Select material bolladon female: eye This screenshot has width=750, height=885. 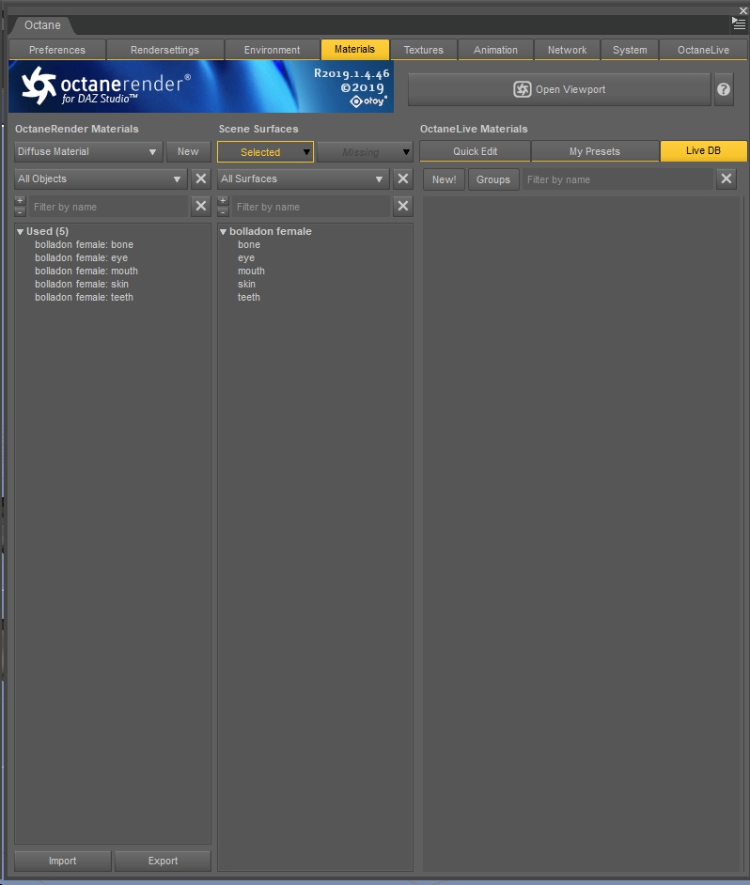click(82, 257)
